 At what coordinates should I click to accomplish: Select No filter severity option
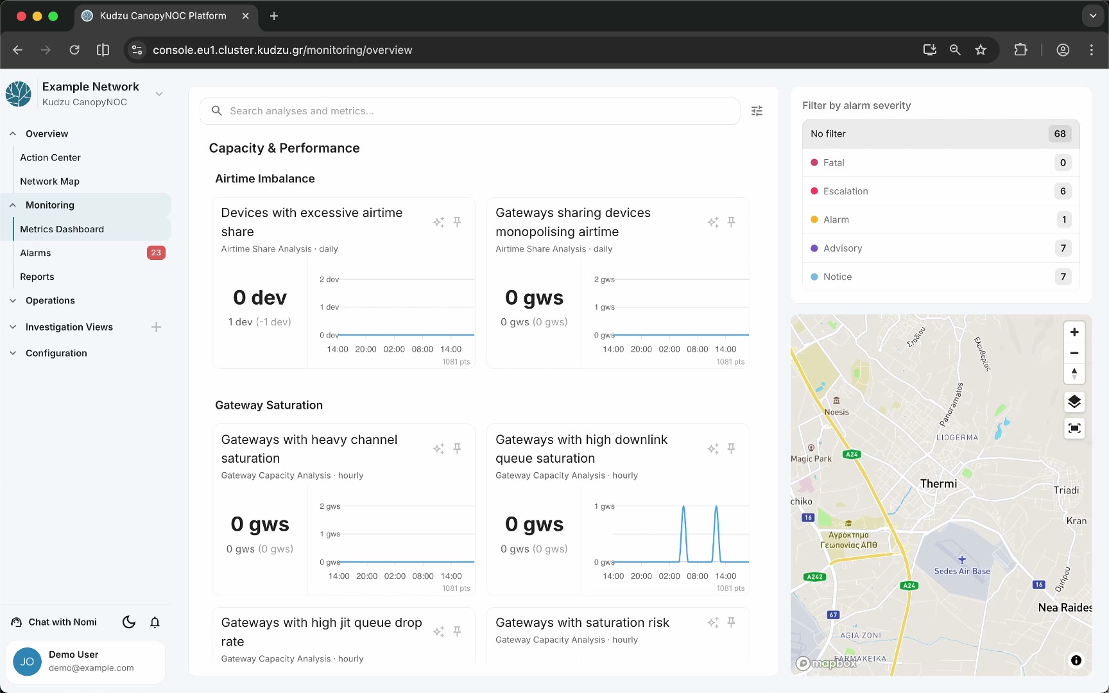click(941, 134)
